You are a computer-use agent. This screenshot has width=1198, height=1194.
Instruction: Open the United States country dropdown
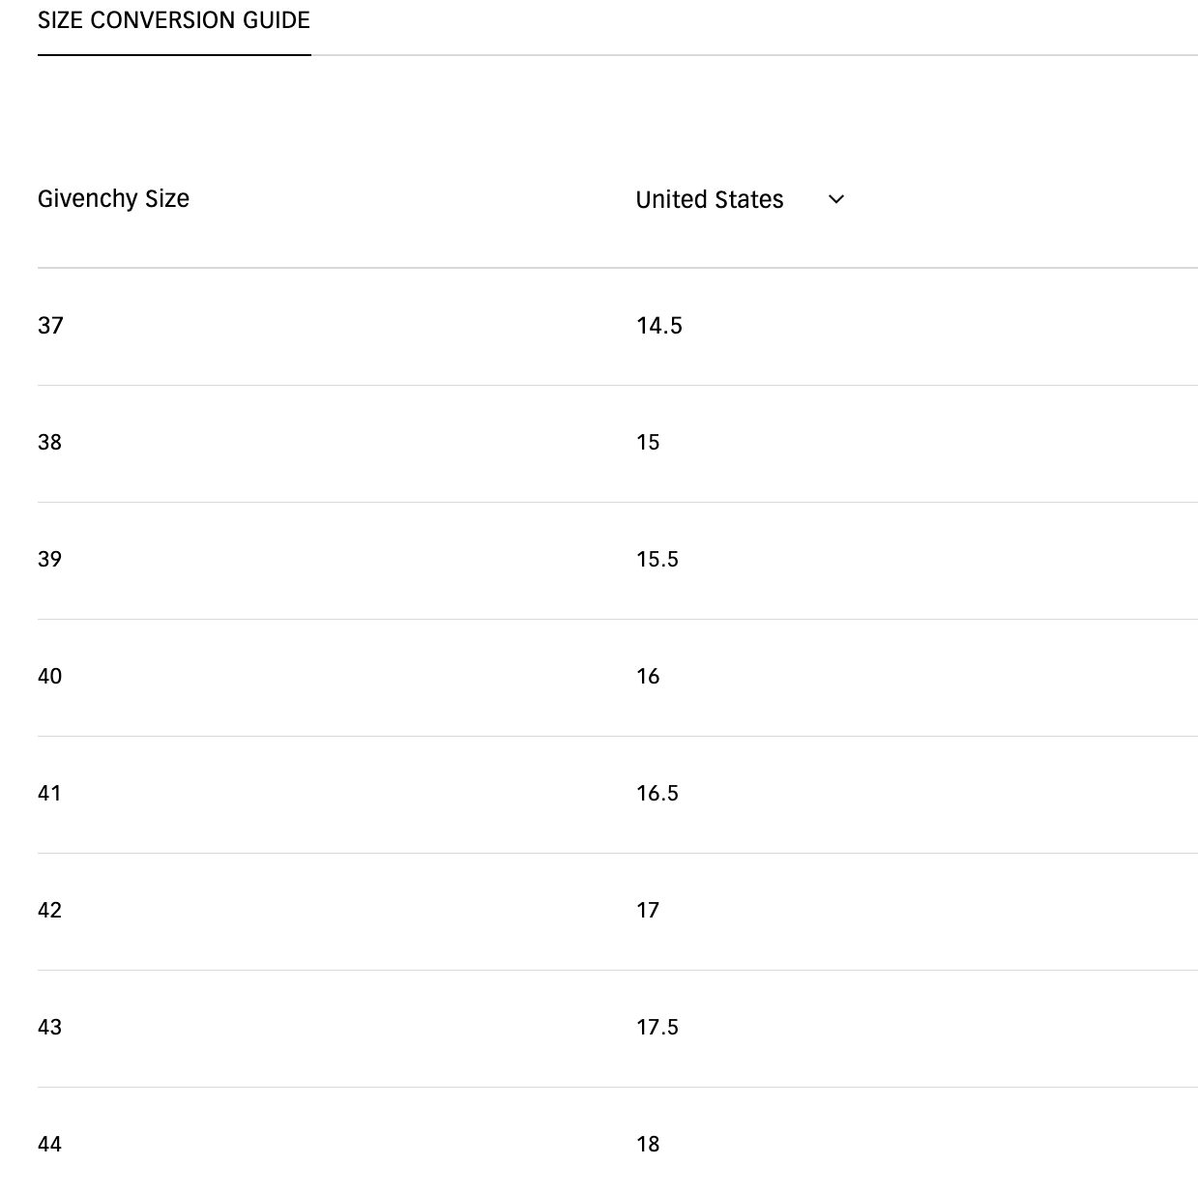711,199
